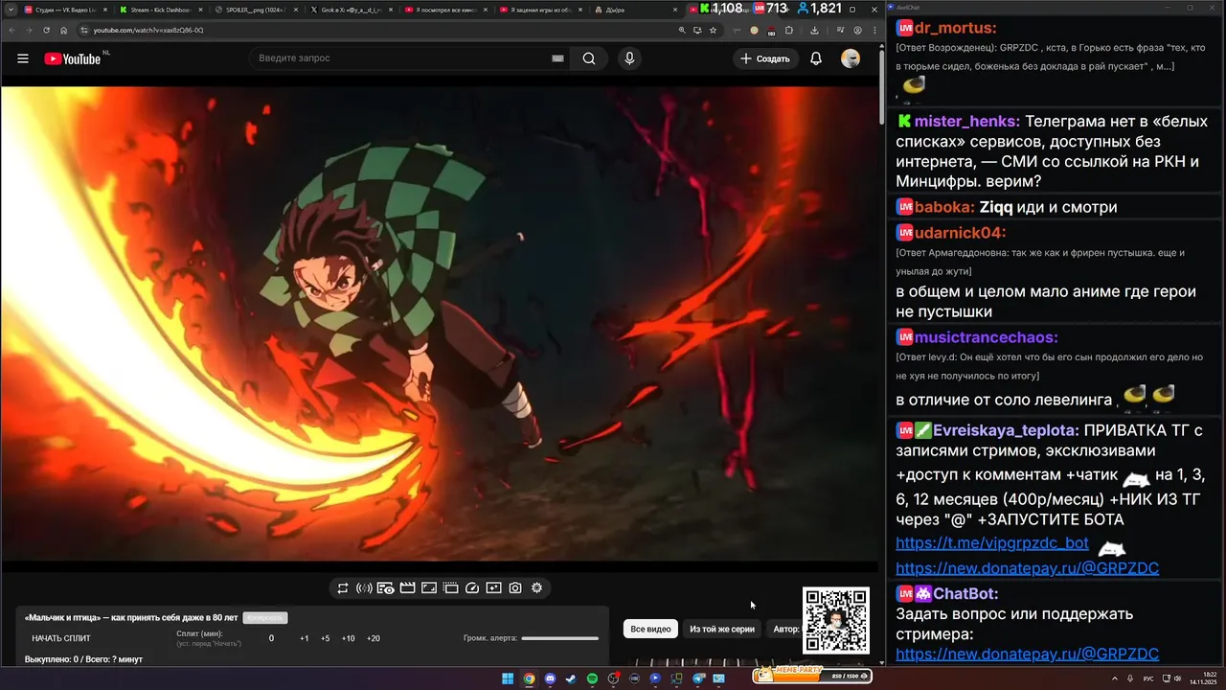Open Spotify from the taskbar
The image size is (1226, 690).
coord(593,678)
